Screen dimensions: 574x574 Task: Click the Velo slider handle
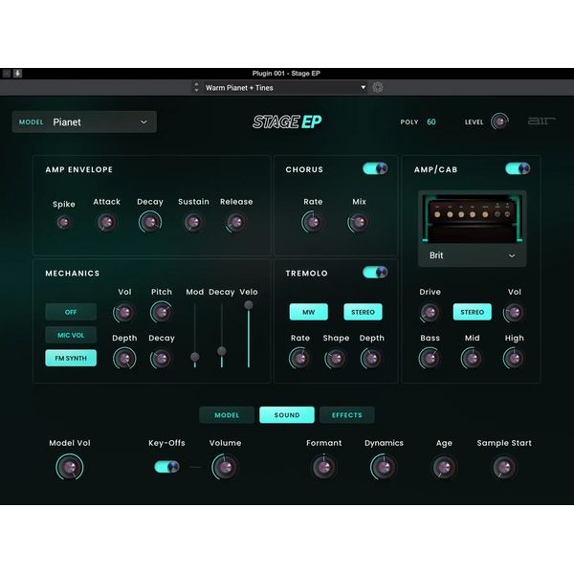point(248,304)
